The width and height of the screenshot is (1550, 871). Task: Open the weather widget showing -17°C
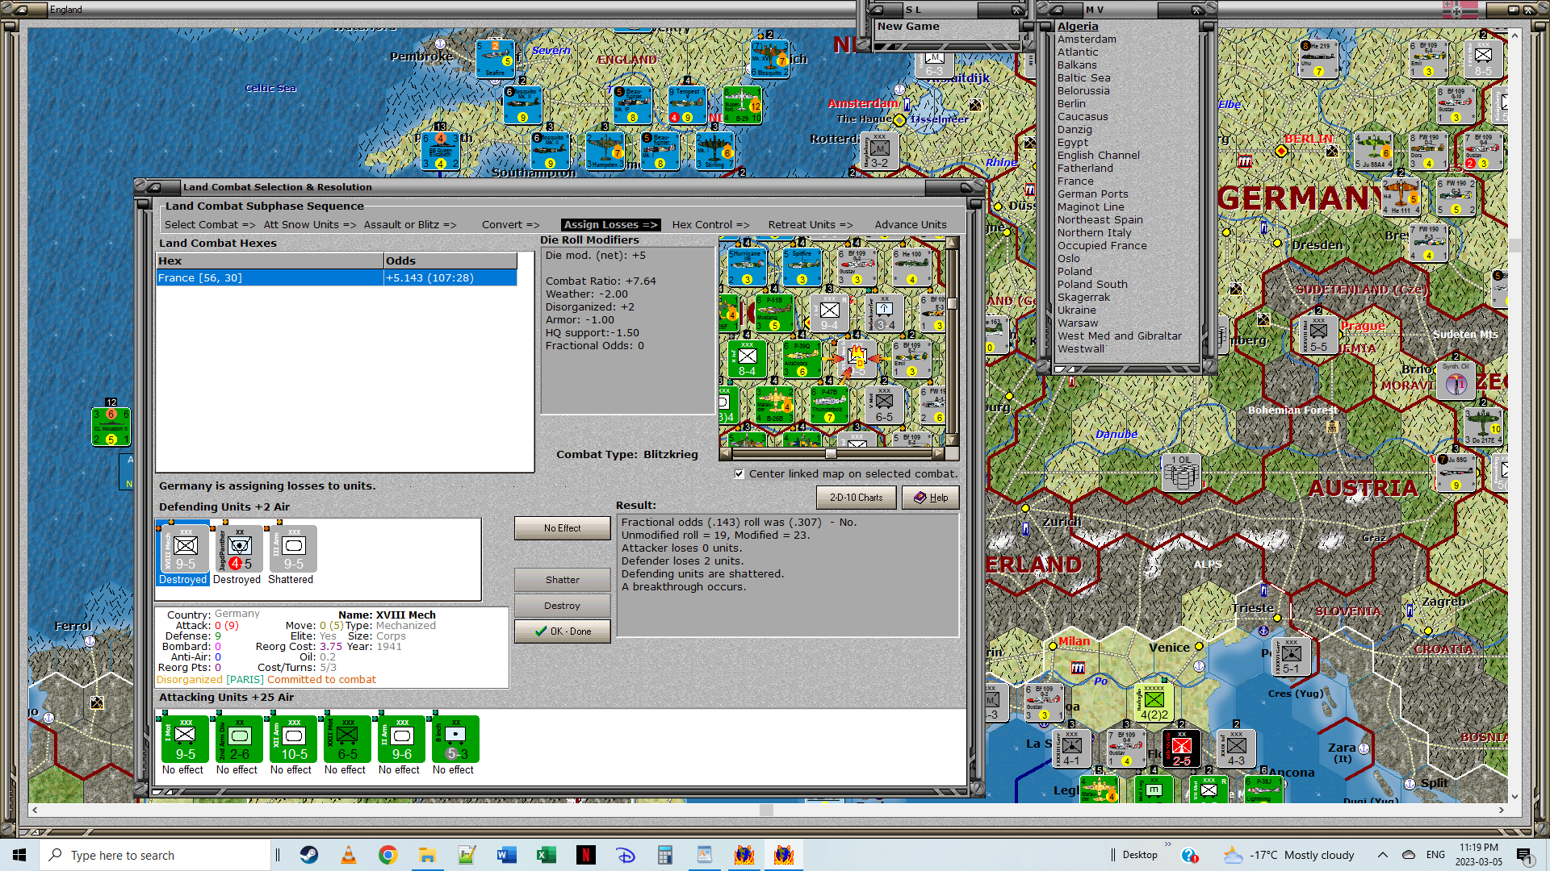(x=1288, y=855)
